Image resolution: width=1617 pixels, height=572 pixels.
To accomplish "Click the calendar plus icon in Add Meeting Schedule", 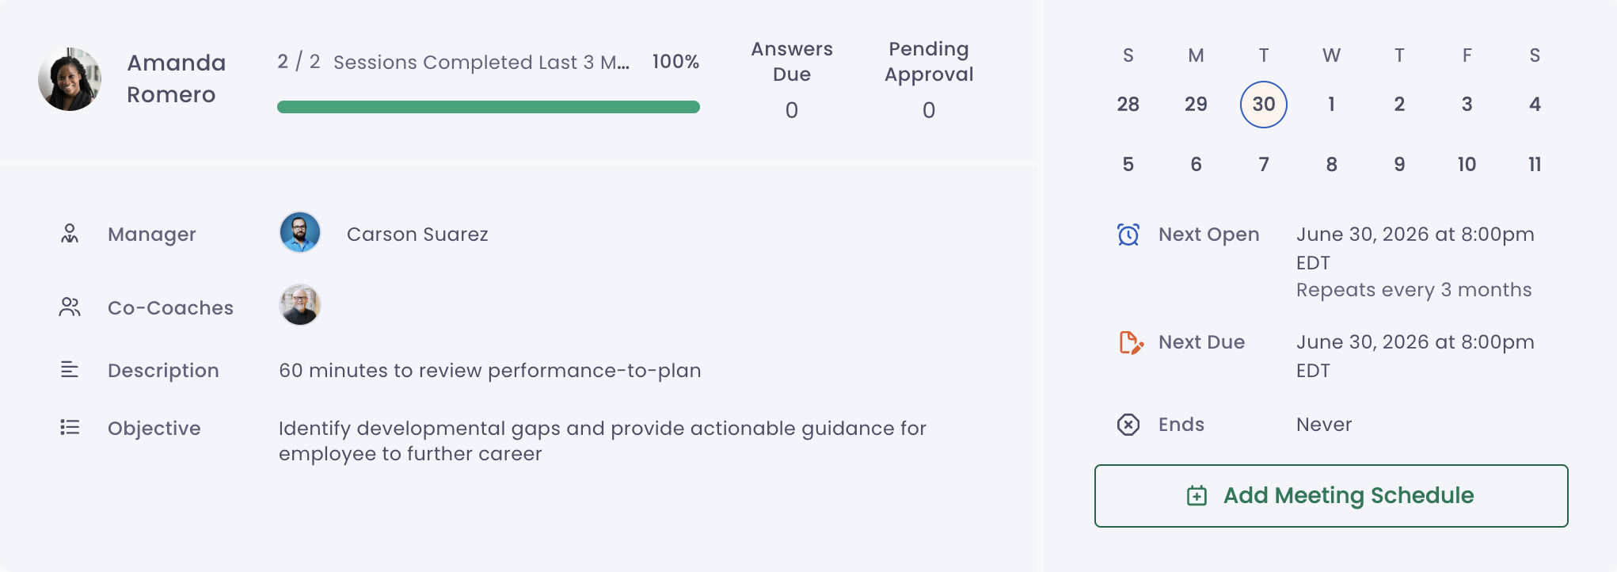I will point(1197,496).
